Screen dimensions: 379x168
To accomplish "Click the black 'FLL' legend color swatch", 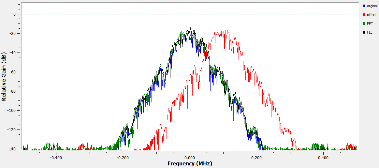I will click(364, 32).
